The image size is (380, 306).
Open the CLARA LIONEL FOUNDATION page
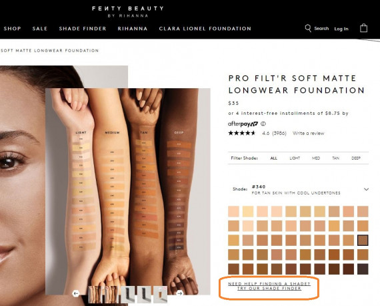point(205,29)
